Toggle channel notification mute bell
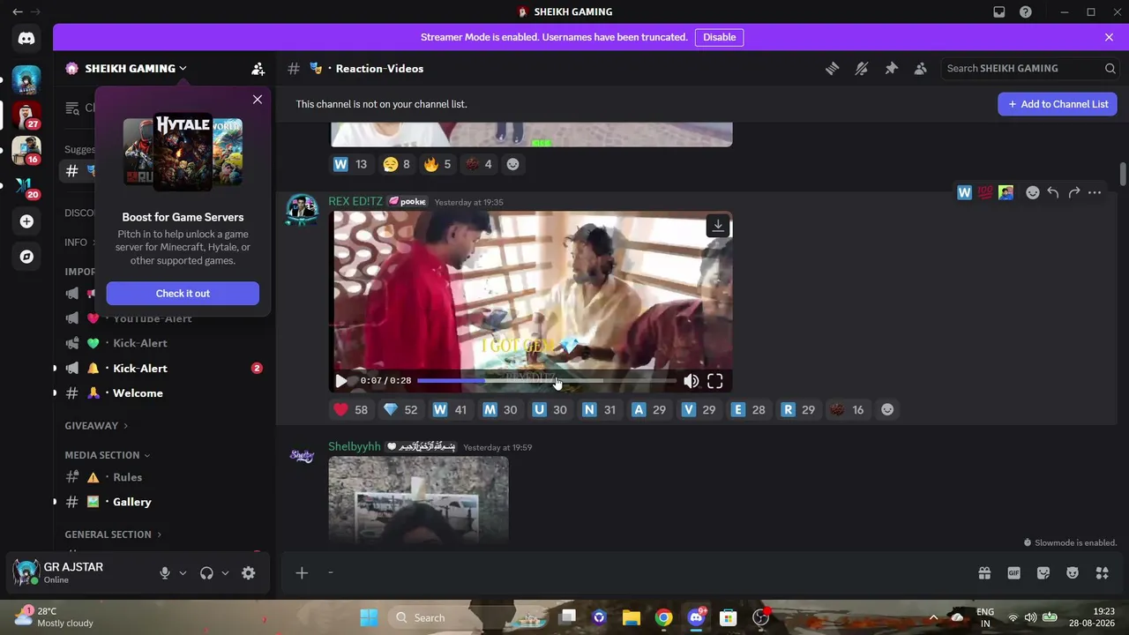This screenshot has height=635, width=1129. pos(862,68)
